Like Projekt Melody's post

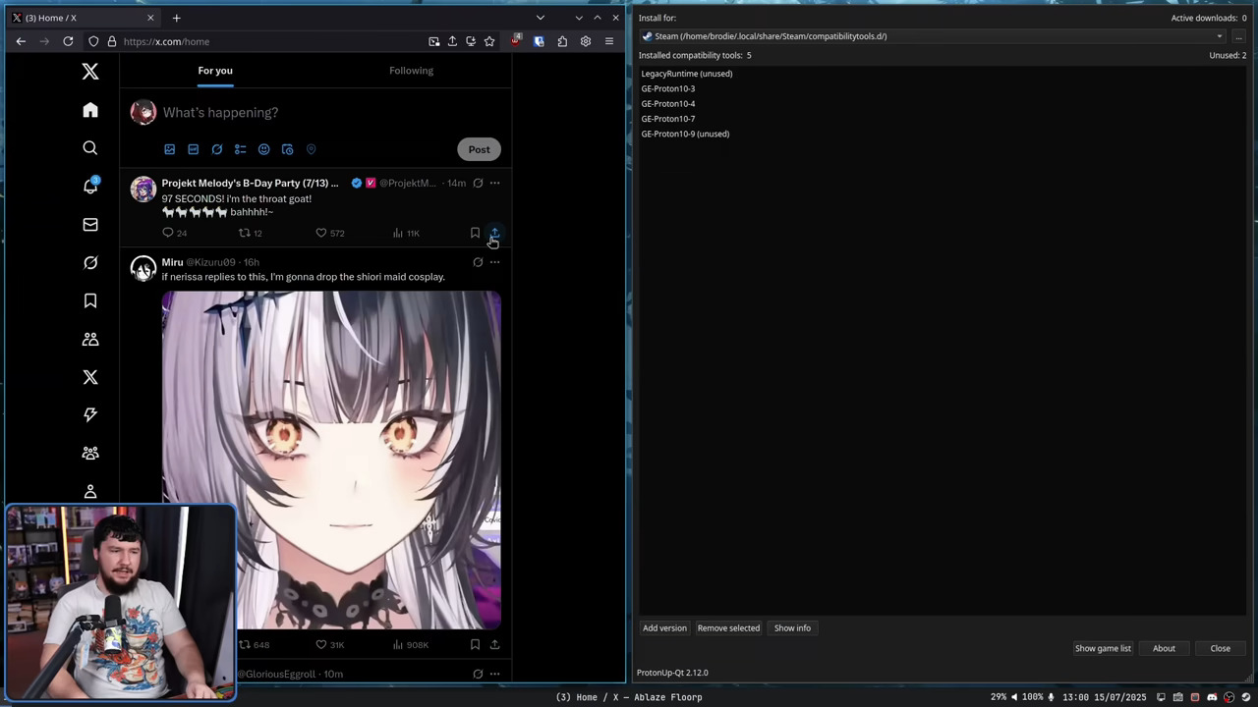(x=320, y=233)
